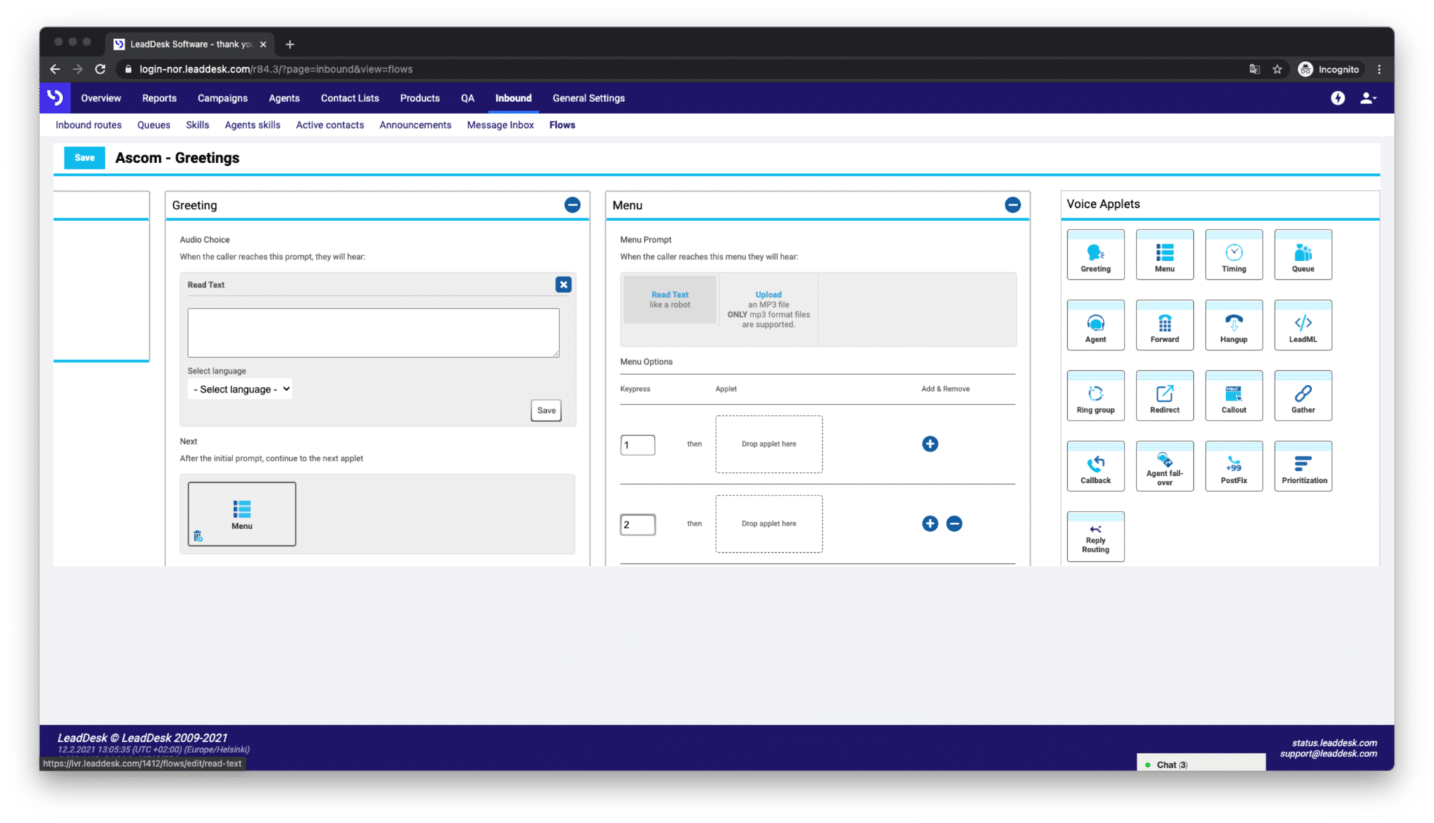The image size is (1434, 823).
Task: Click the Callback voice applet icon
Action: coord(1095,467)
